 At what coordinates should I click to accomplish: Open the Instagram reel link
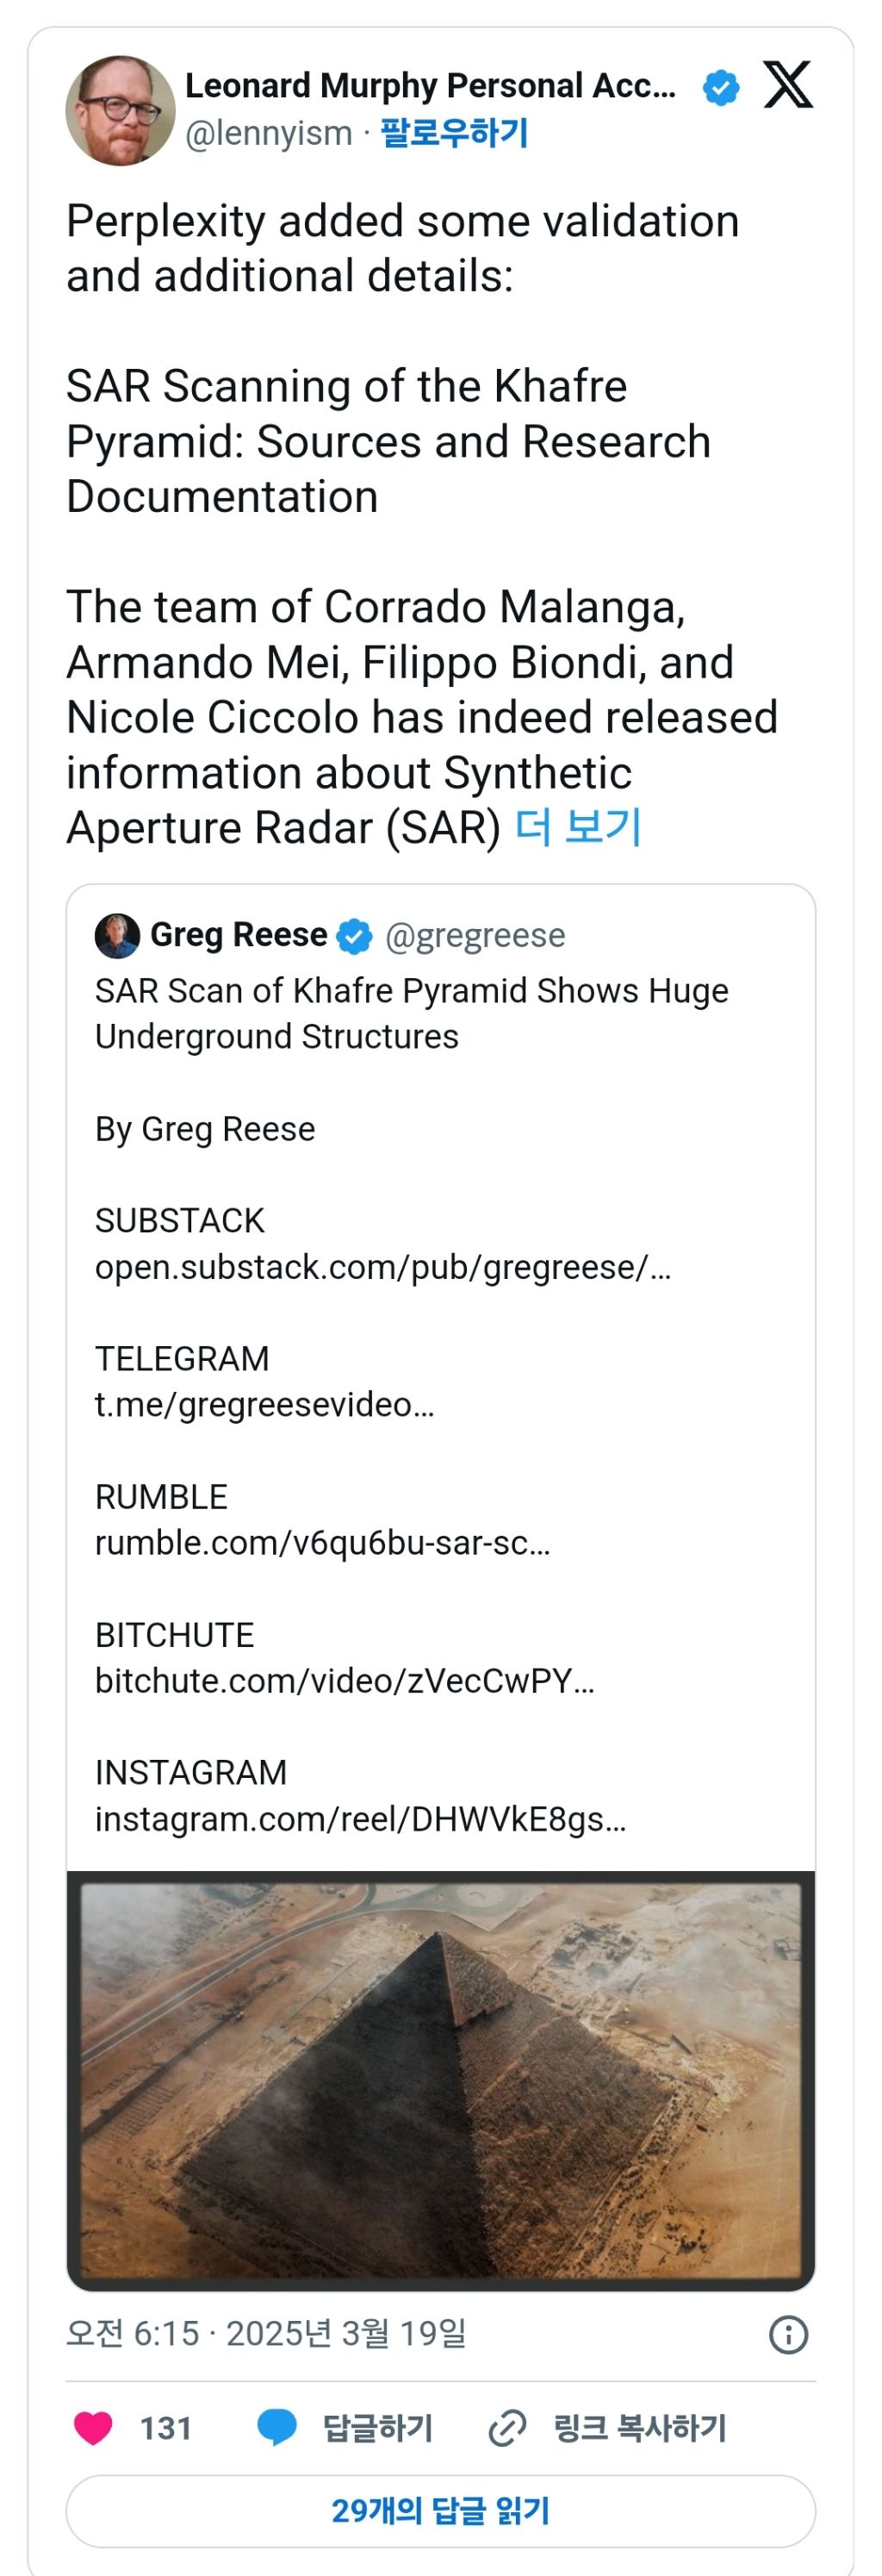[359, 1819]
